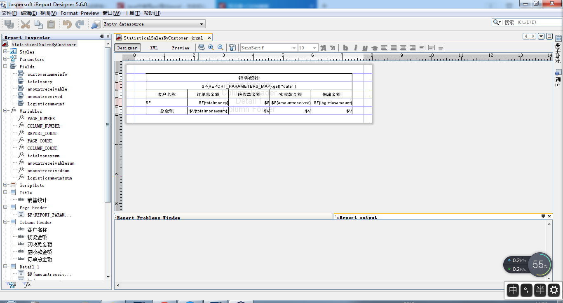Switch to Preview mode
Screen dimensions: 563x303
pos(181,47)
